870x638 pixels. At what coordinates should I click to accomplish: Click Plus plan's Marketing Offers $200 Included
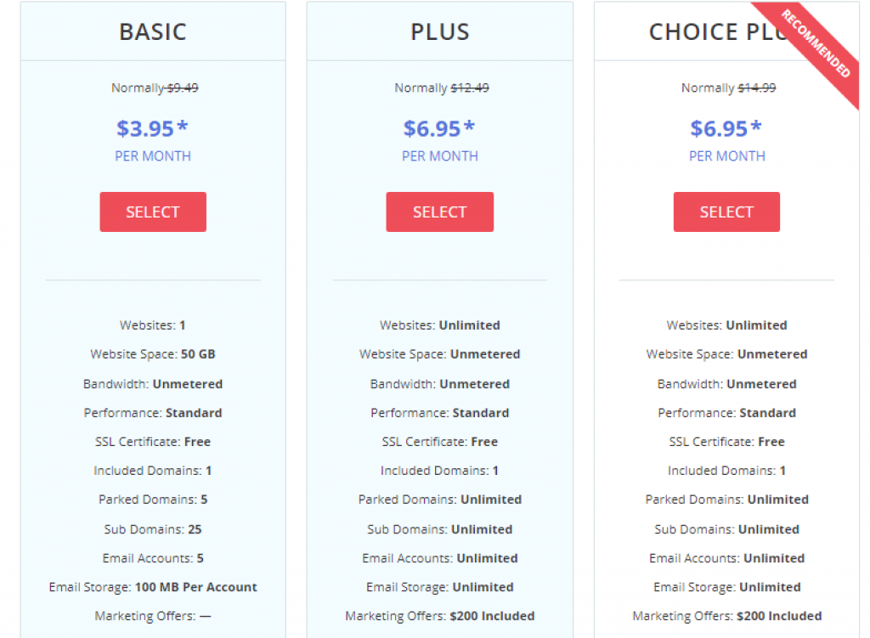440,616
